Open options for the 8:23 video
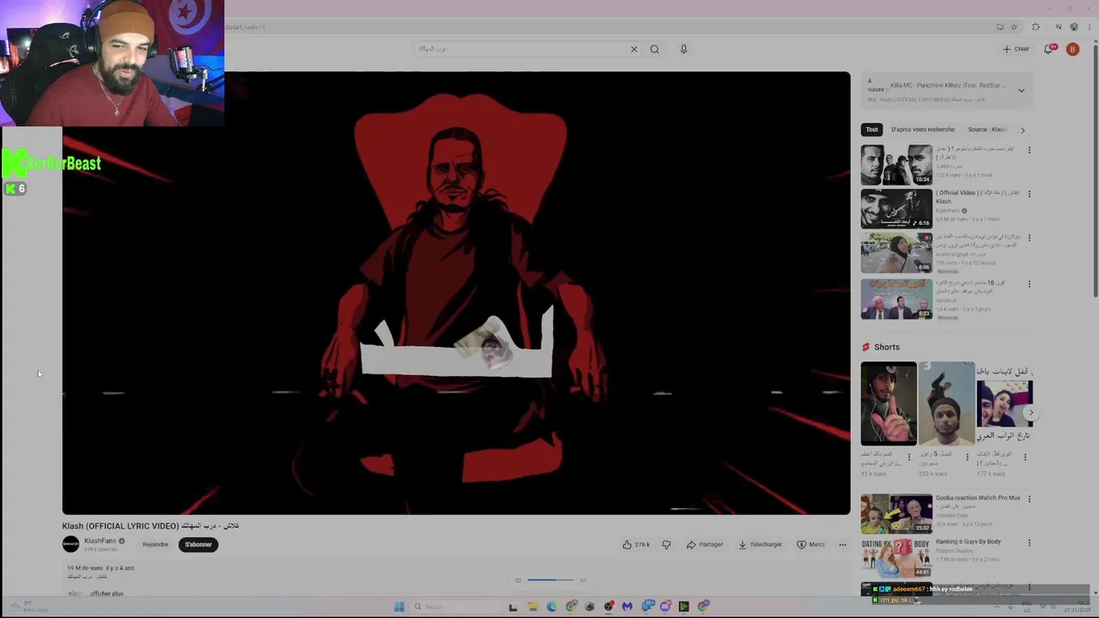The image size is (1099, 618). (x=1029, y=283)
